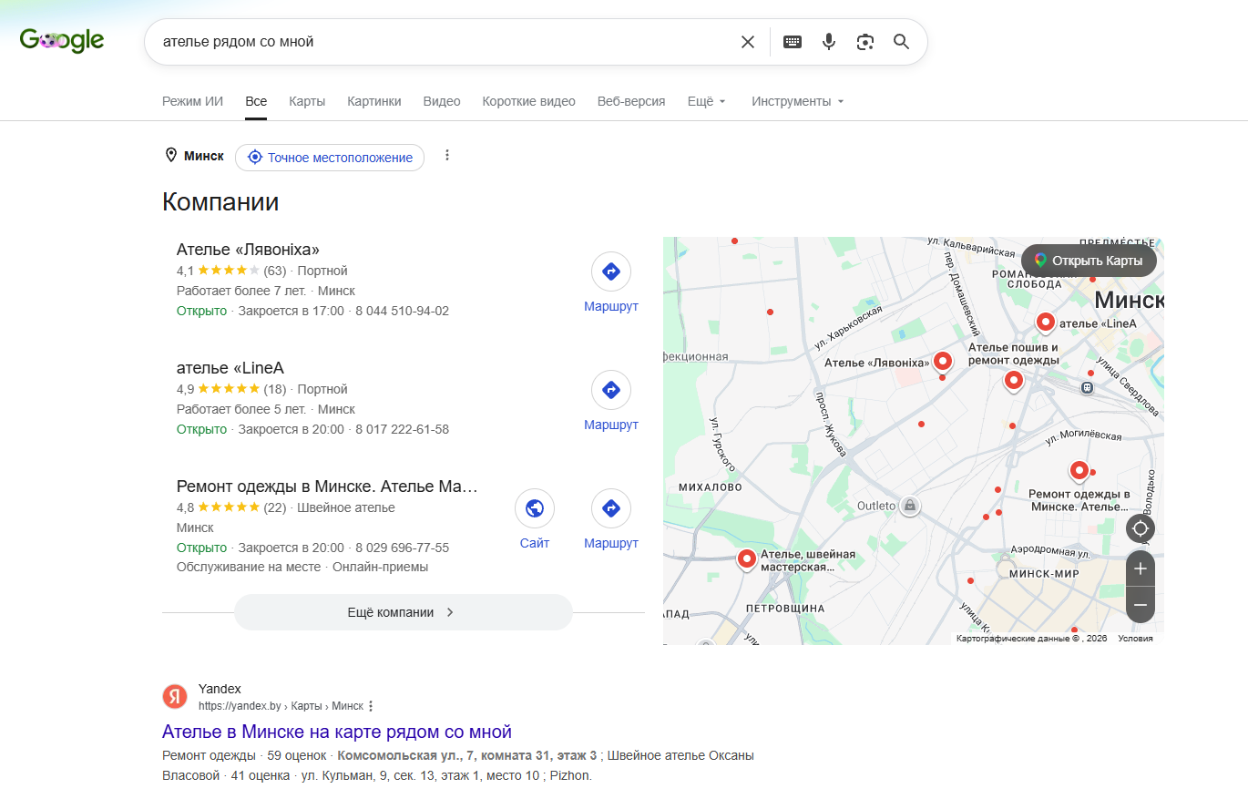This screenshot has width=1248, height=799.
Task: Click Маршрут label under Ателье «Лявоніха»
Action: pos(611,307)
